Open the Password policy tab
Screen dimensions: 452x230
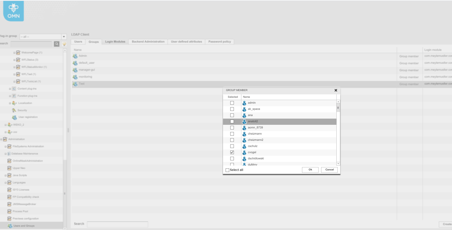tap(220, 42)
